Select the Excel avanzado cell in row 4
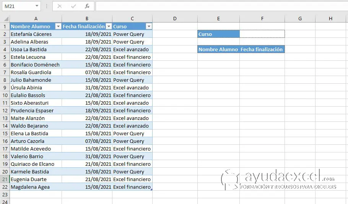Viewport: 348px width, 204px height. 132,49
